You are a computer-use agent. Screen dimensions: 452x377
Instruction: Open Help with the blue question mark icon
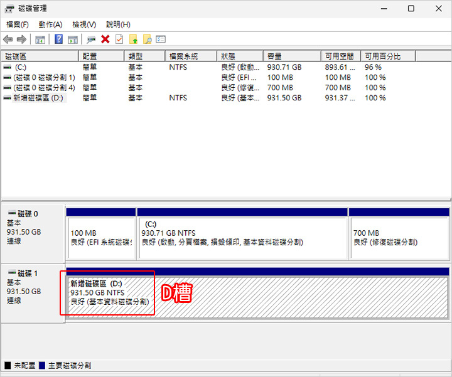pos(58,39)
